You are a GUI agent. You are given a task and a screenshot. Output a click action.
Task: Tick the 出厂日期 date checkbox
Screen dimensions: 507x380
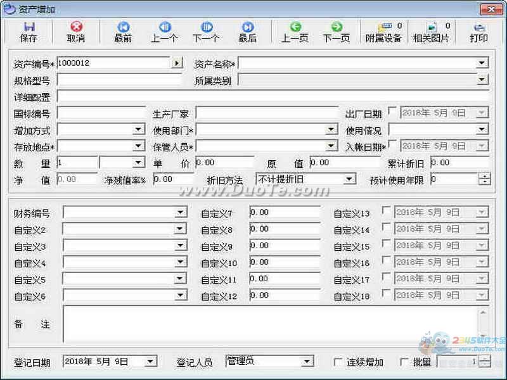pyautogui.click(x=392, y=111)
